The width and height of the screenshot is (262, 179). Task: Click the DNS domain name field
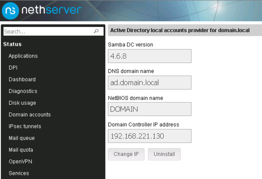pos(150,83)
